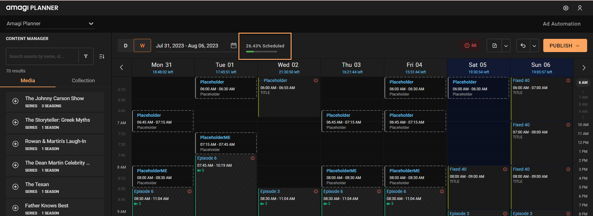Open Saturday Episode 3 block
The height and width of the screenshot is (216, 593).
click(x=478, y=213)
